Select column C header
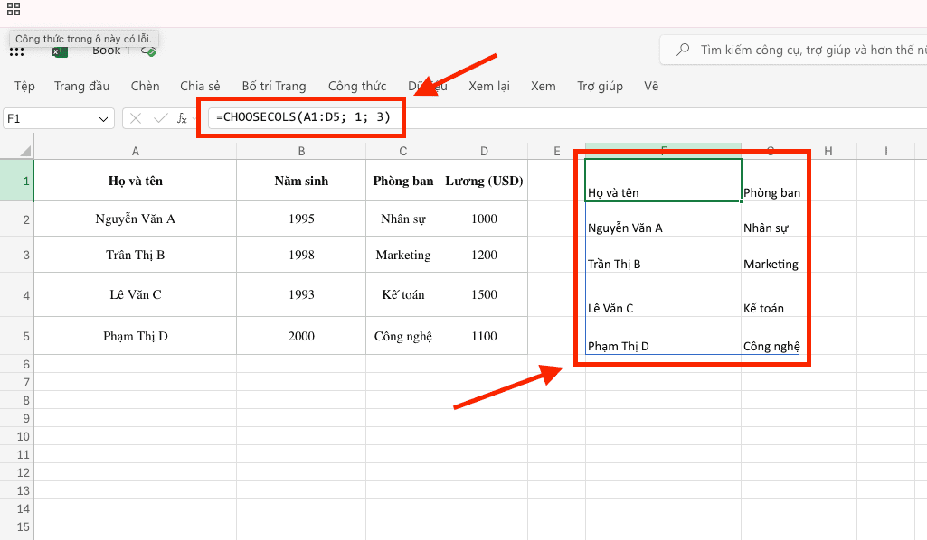 pos(402,151)
